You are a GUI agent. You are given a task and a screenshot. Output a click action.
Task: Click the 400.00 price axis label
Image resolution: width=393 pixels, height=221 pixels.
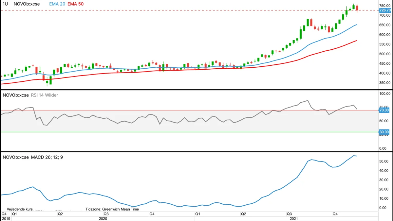pos(385,73)
